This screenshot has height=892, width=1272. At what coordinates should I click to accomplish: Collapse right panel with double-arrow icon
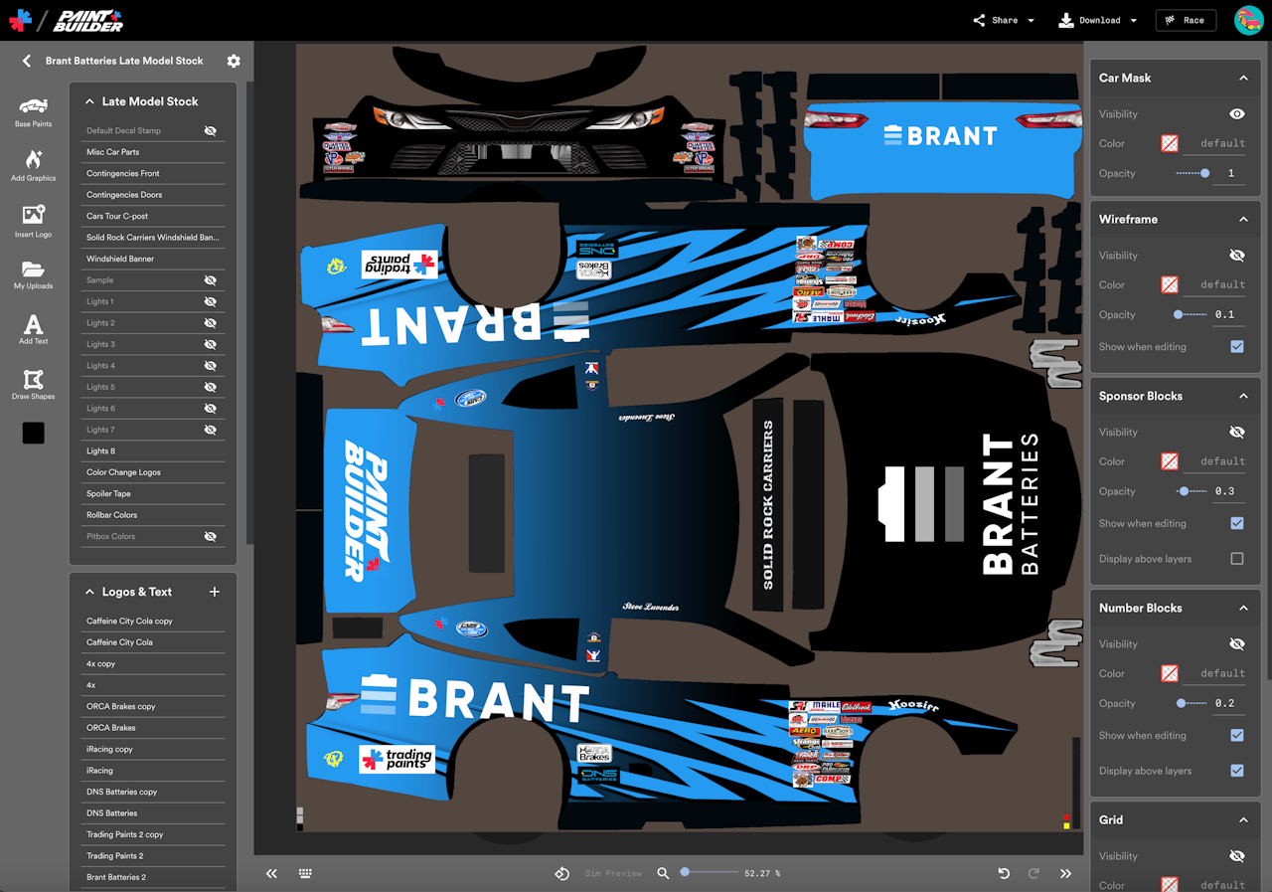(x=1065, y=873)
